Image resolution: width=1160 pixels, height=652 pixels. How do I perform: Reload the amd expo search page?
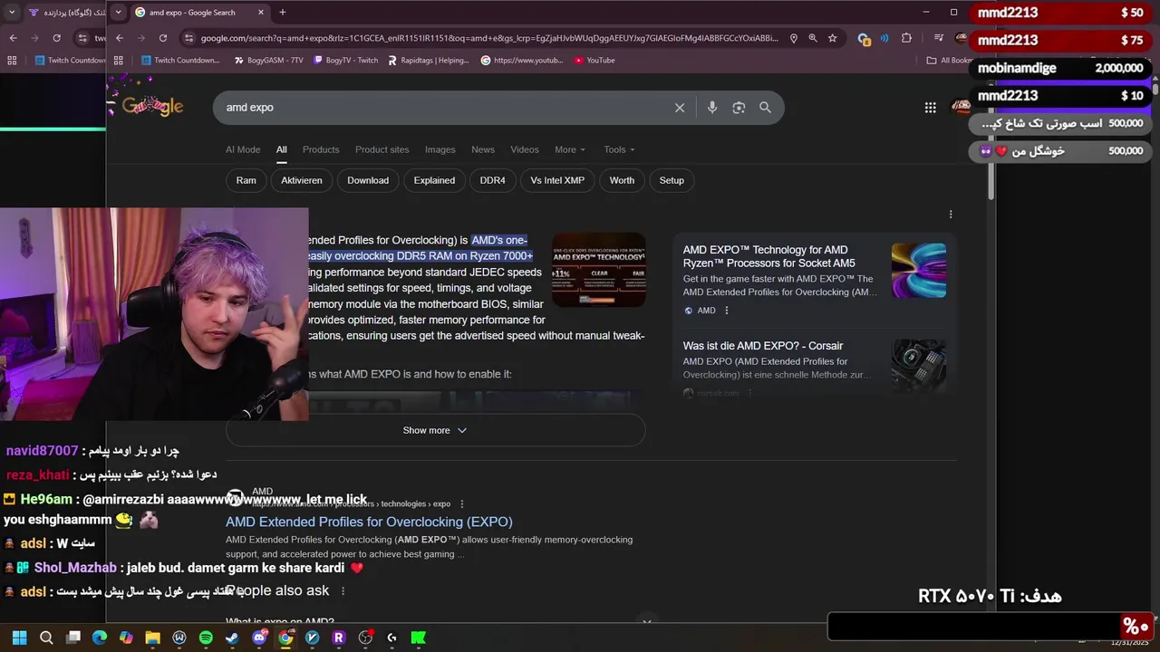click(x=163, y=38)
